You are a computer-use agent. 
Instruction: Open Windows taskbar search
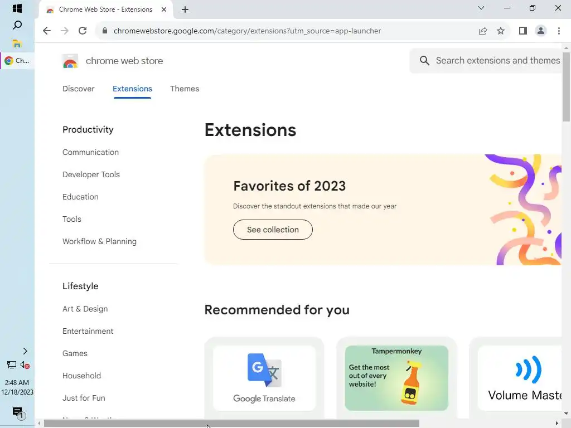tap(17, 25)
